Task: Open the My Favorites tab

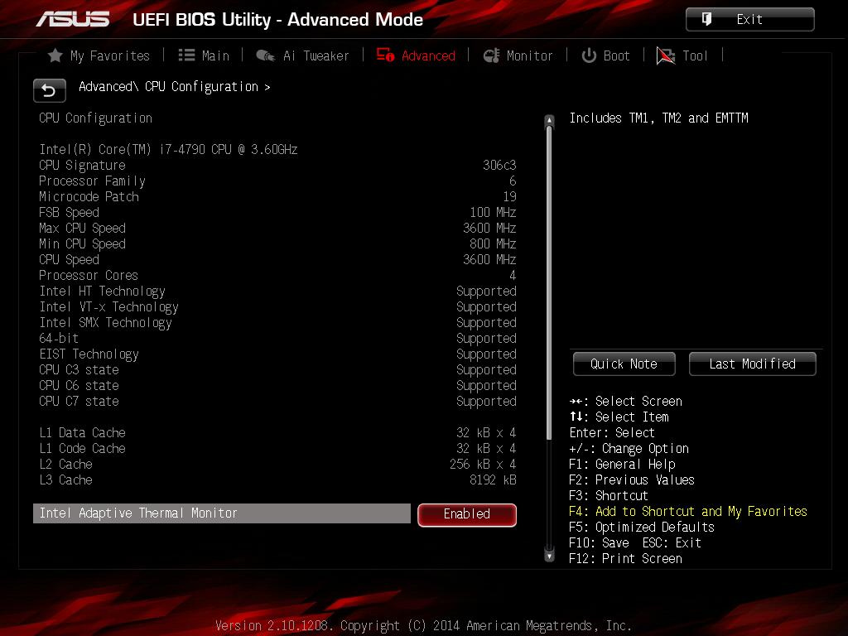Action: 99,55
